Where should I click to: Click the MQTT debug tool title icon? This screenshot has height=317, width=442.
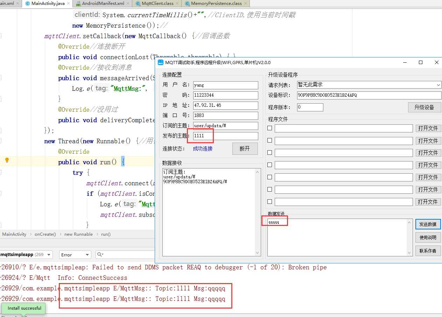click(161, 62)
